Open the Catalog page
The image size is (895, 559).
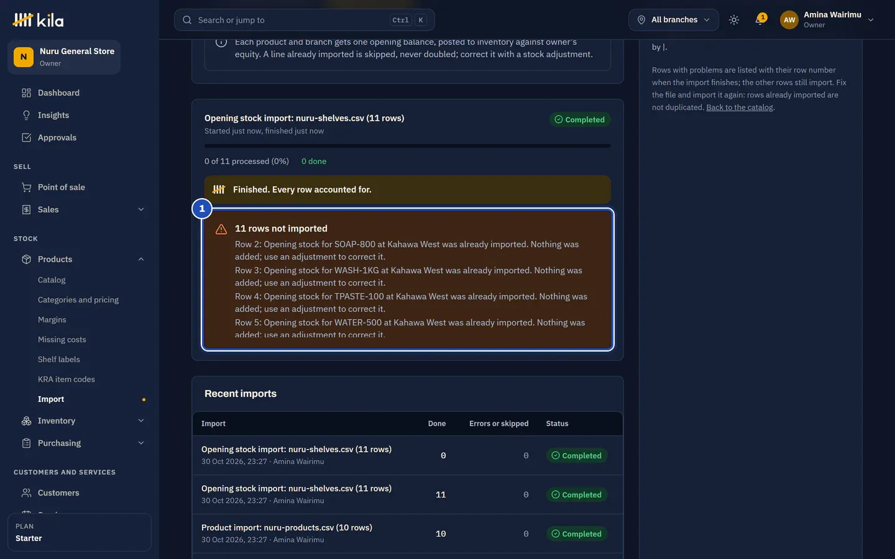pos(52,280)
